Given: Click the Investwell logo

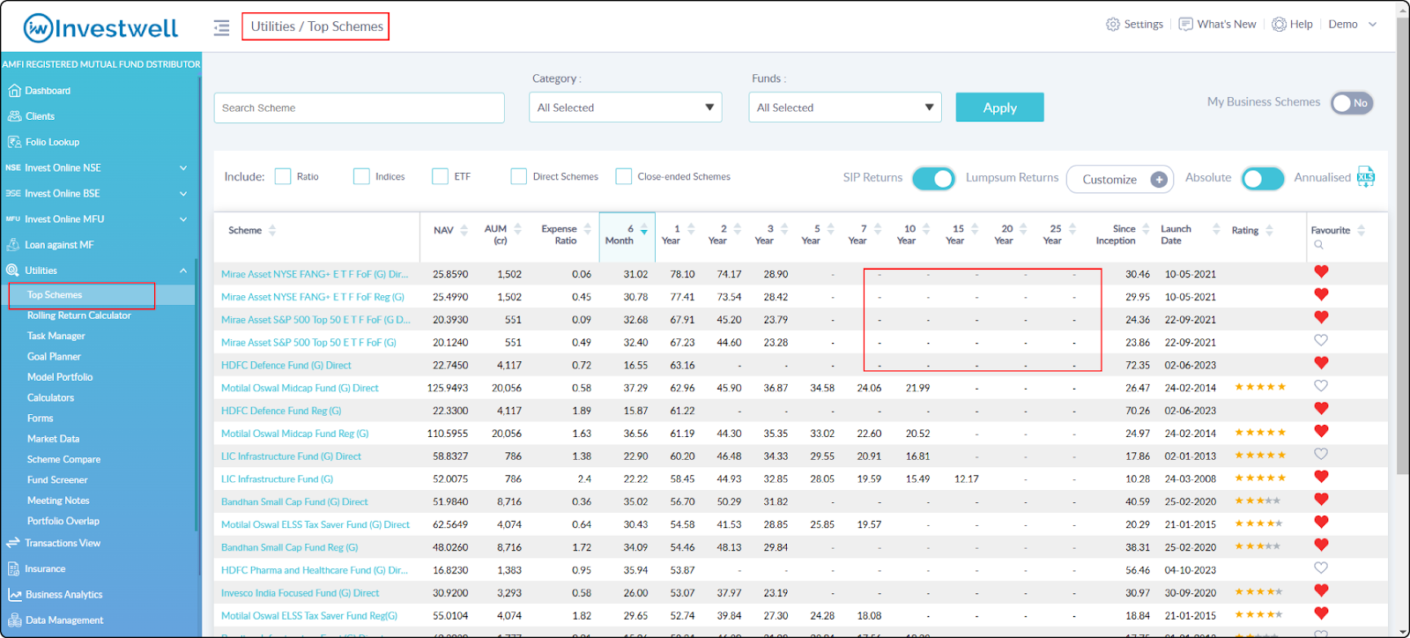Looking at the screenshot, I should point(100,28).
